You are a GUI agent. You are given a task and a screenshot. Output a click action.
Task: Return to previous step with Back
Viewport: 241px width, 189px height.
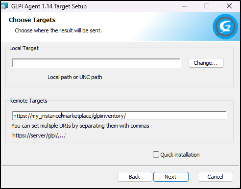pyautogui.click(x=135, y=177)
